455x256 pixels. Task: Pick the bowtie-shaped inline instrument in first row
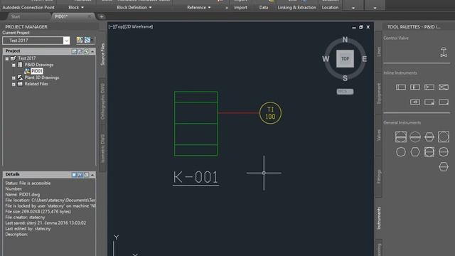coord(444,87)
